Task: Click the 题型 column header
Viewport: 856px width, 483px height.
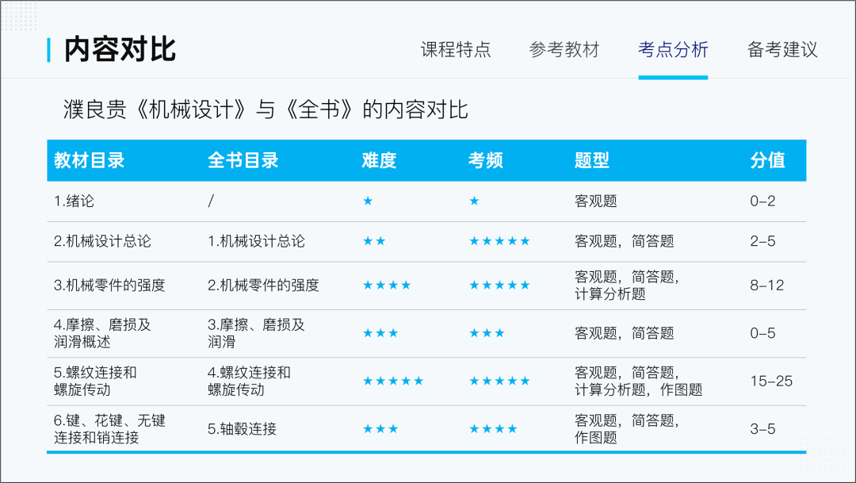Action: coord(592,160)
